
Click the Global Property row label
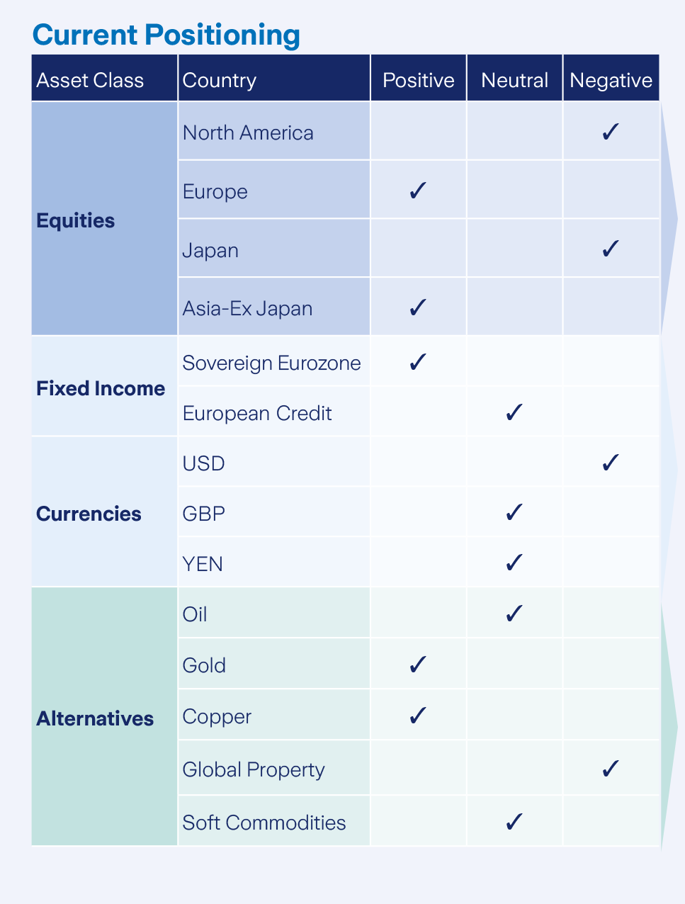pyautogui.click(x=254, y=769)
